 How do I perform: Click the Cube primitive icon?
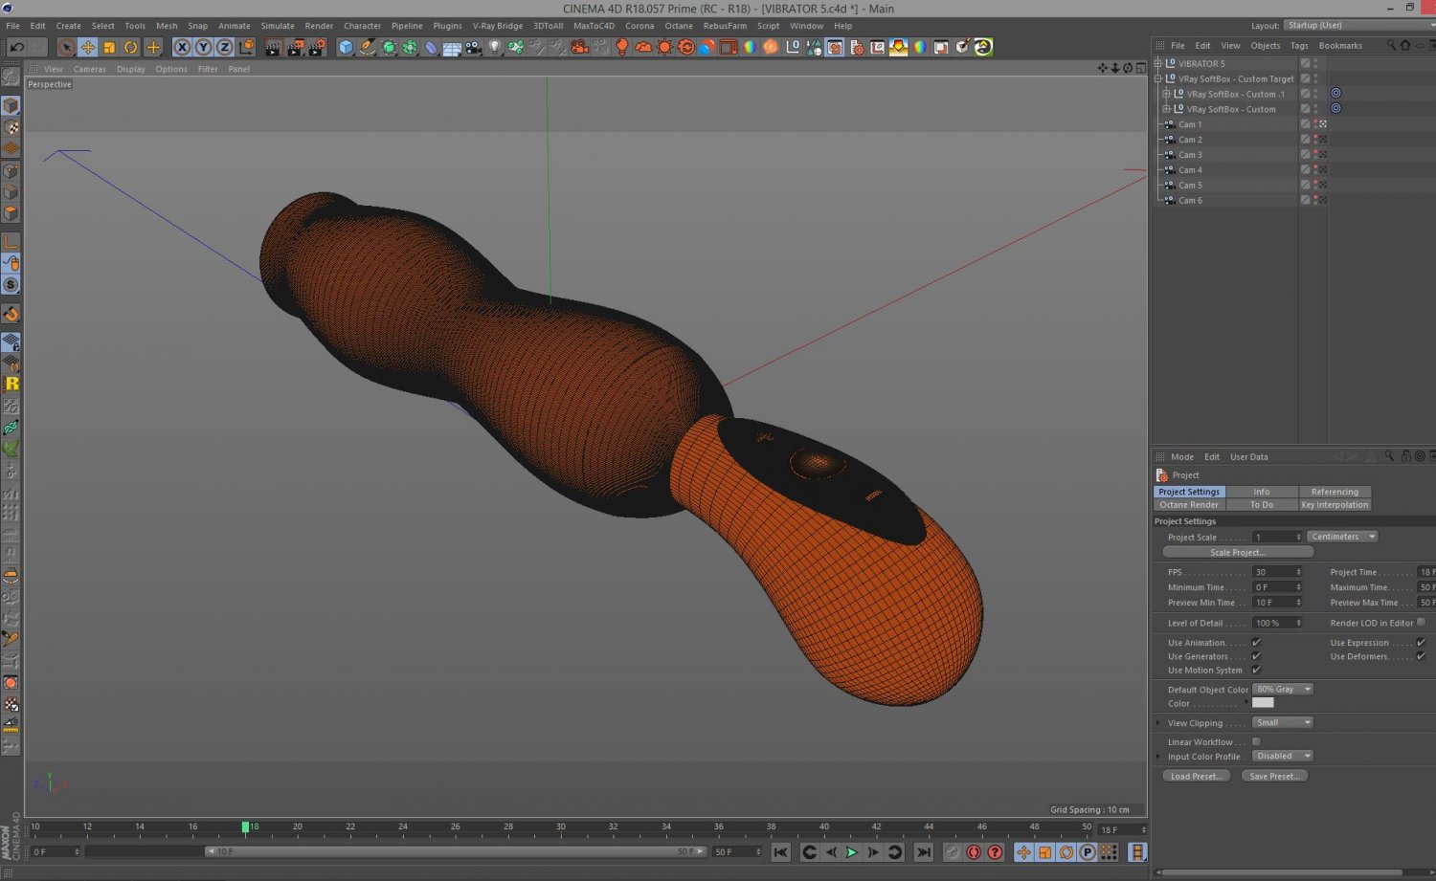coord(346,47)
